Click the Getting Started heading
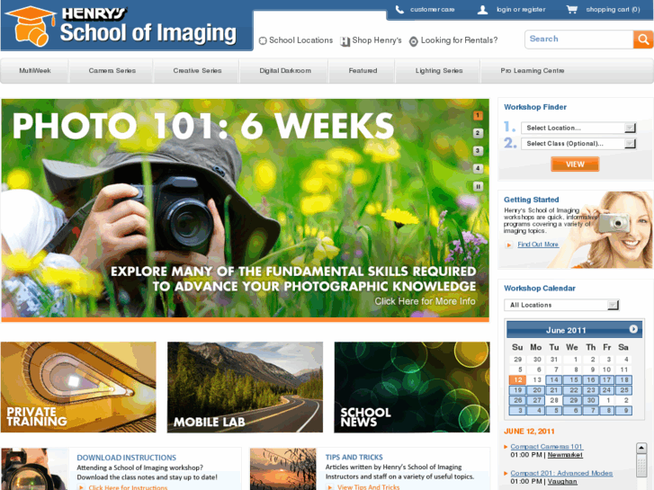This screenshot has height=490, width=654. tap(531, 200)
